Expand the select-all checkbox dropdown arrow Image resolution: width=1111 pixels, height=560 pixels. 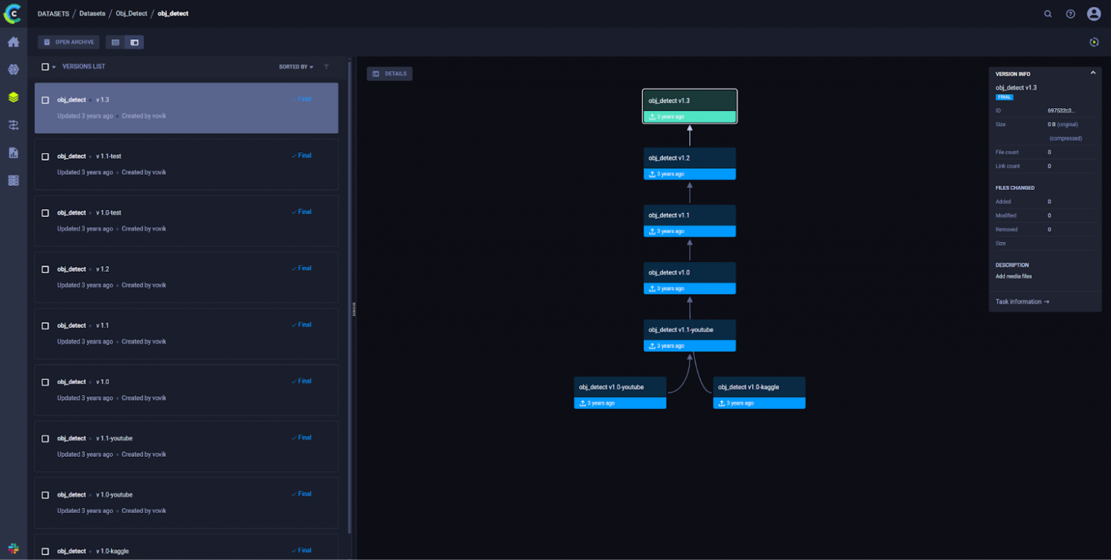pos(54,68)
